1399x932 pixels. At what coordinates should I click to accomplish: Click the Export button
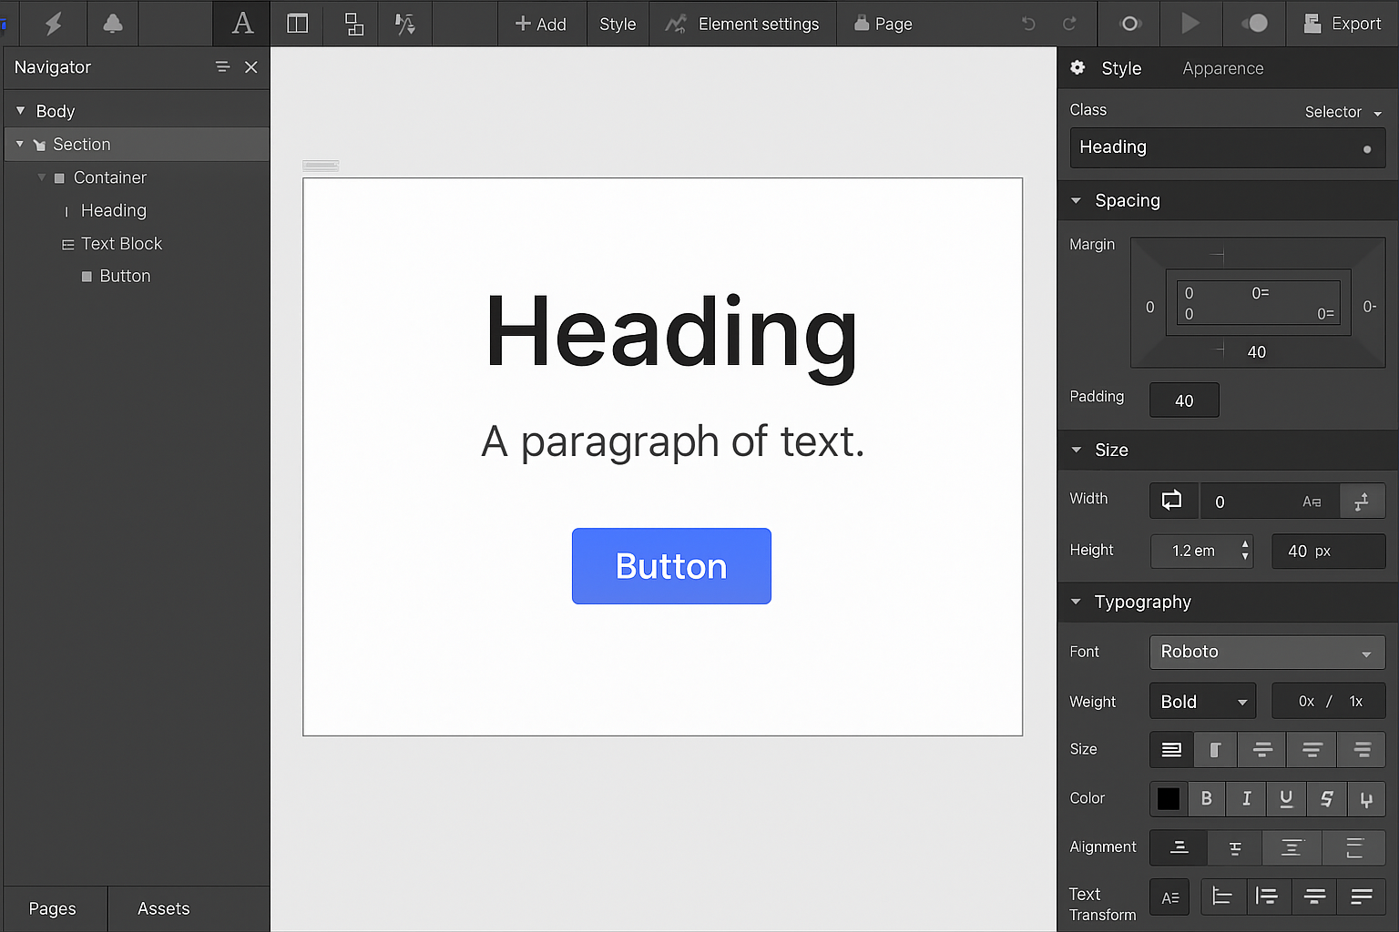tap(1343, 24)
